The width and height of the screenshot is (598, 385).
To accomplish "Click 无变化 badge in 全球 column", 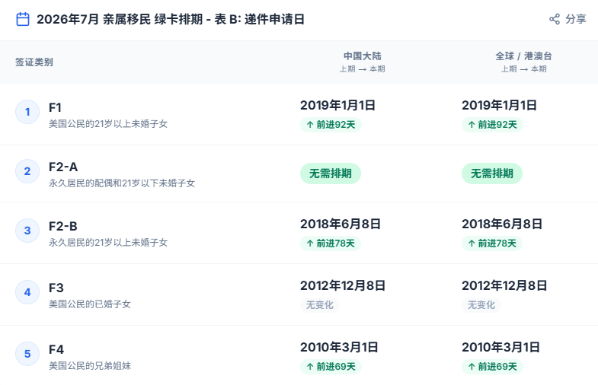I will click(481, 305).
